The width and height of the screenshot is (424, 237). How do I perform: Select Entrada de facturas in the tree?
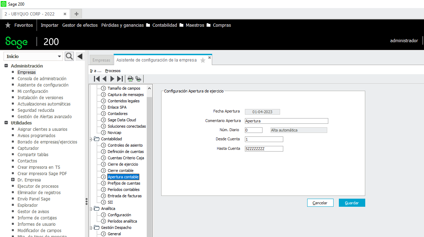125,196
